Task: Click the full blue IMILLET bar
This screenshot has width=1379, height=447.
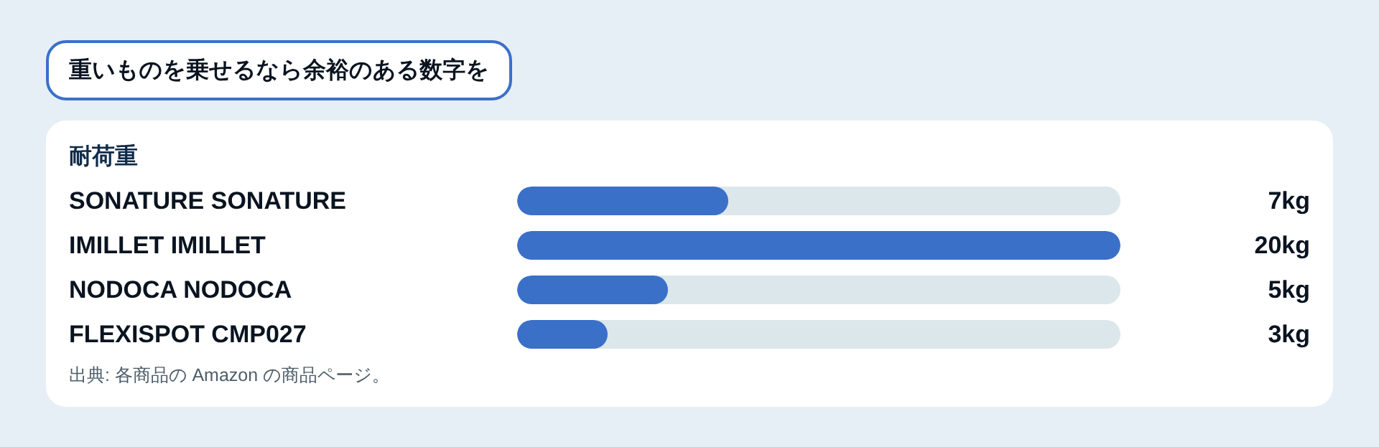Action: 819,245
